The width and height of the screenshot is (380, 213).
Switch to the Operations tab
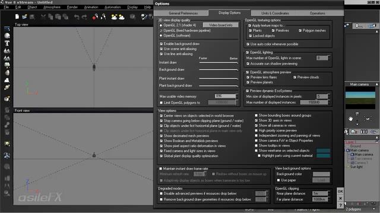click(x=318, y=13)
